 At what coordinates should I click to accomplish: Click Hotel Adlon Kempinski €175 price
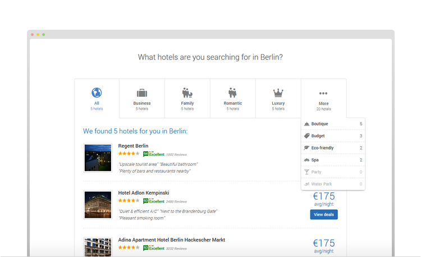click(324, 196)
